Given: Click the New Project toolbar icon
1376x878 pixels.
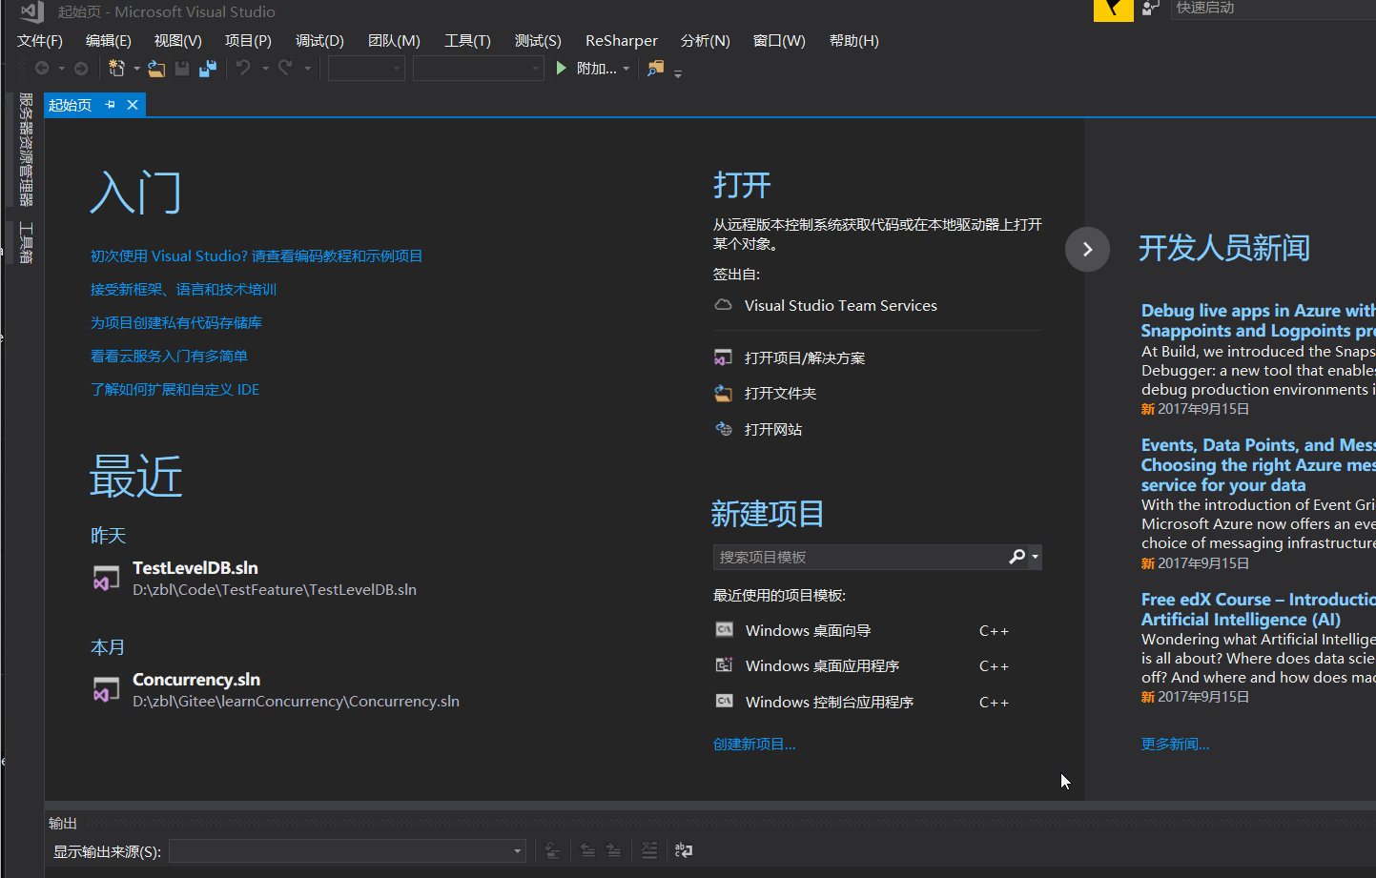Looking at the screenshot, I should coord(116,68).
